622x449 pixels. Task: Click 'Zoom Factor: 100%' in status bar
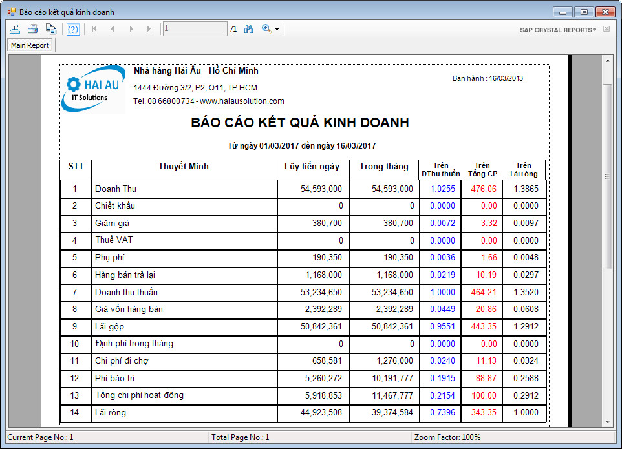click(x=447, y=437)
